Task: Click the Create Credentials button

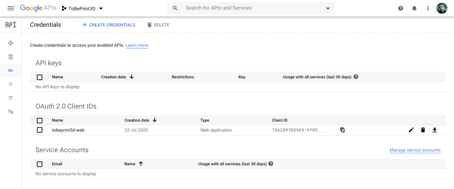Action: 109,25
